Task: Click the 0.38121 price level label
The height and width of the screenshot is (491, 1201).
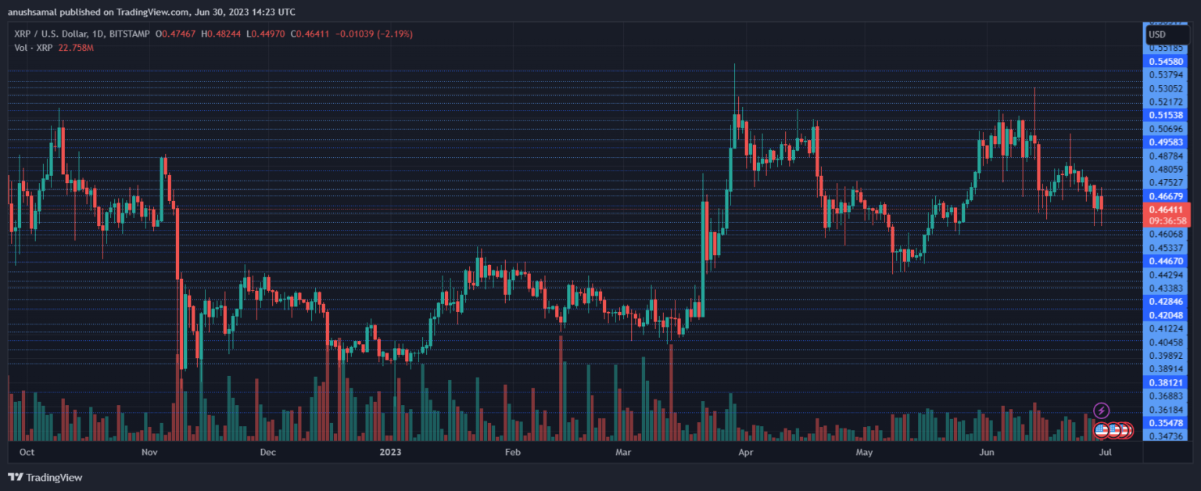Action: (1166, 383)
